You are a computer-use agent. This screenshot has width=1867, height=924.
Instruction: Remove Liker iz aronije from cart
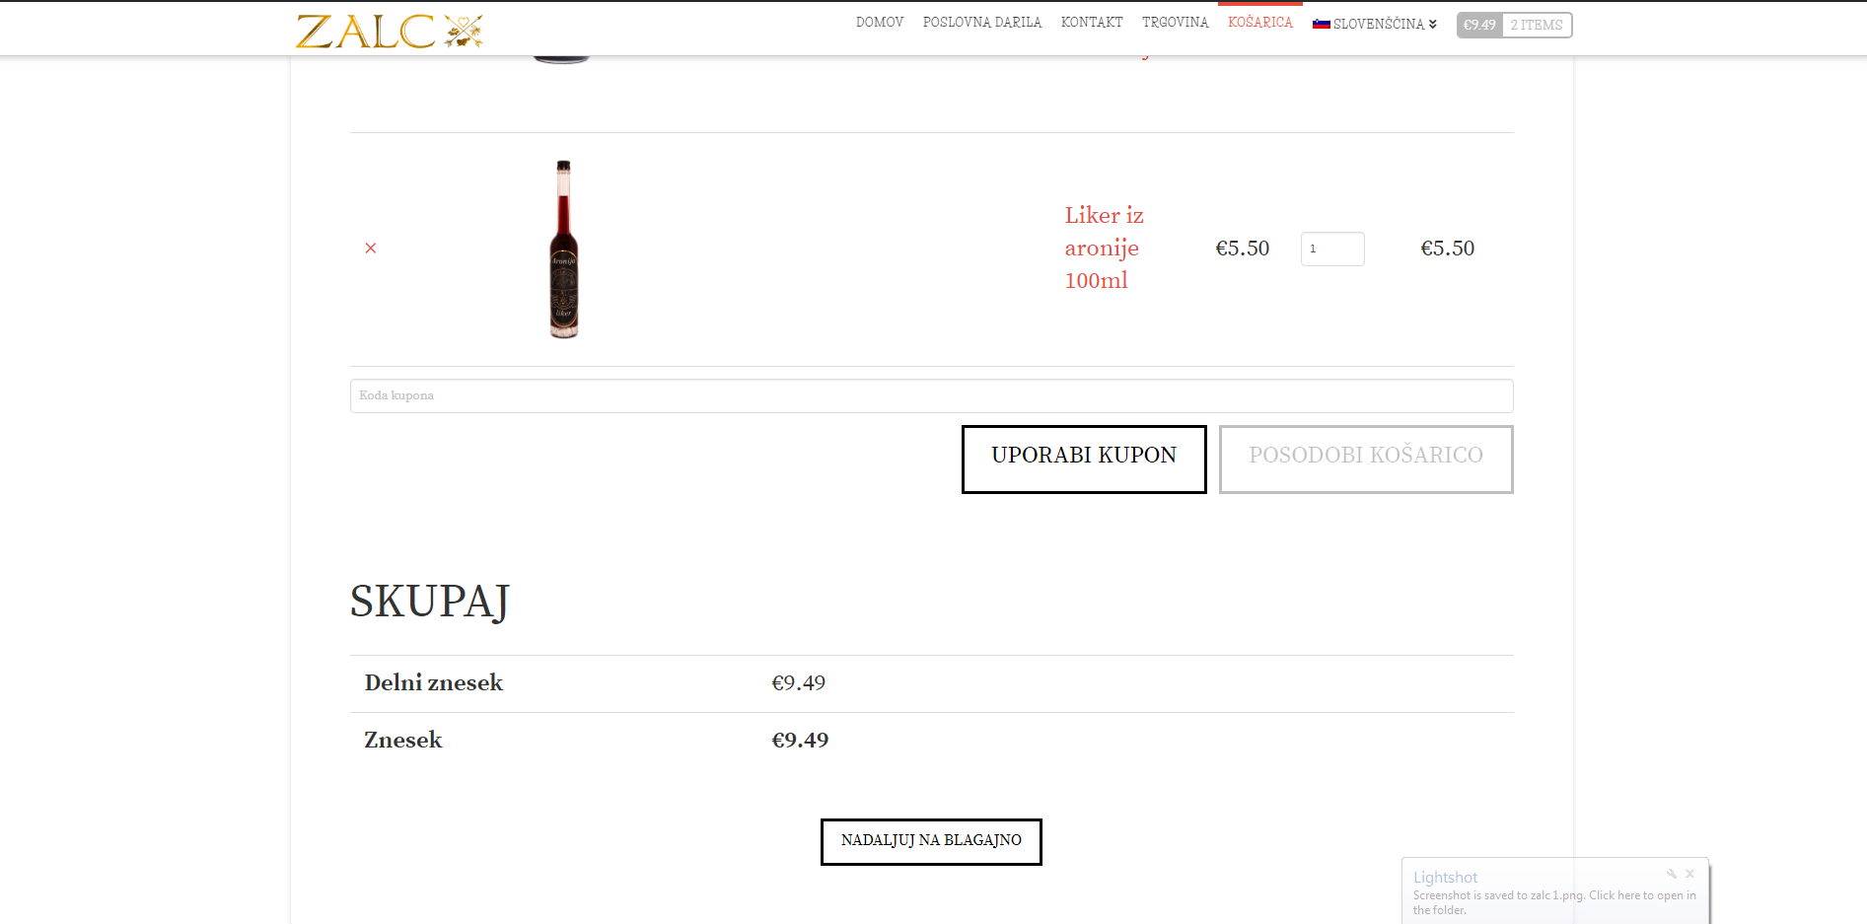tap(371, 249)
